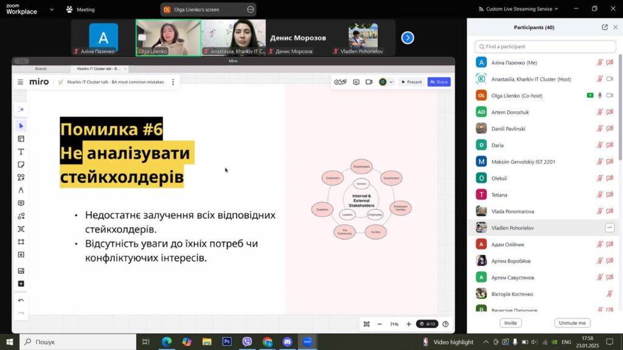Open Microsoft Edge from the taskbar
Screen dimensions: 623x350
coord(167,341)
